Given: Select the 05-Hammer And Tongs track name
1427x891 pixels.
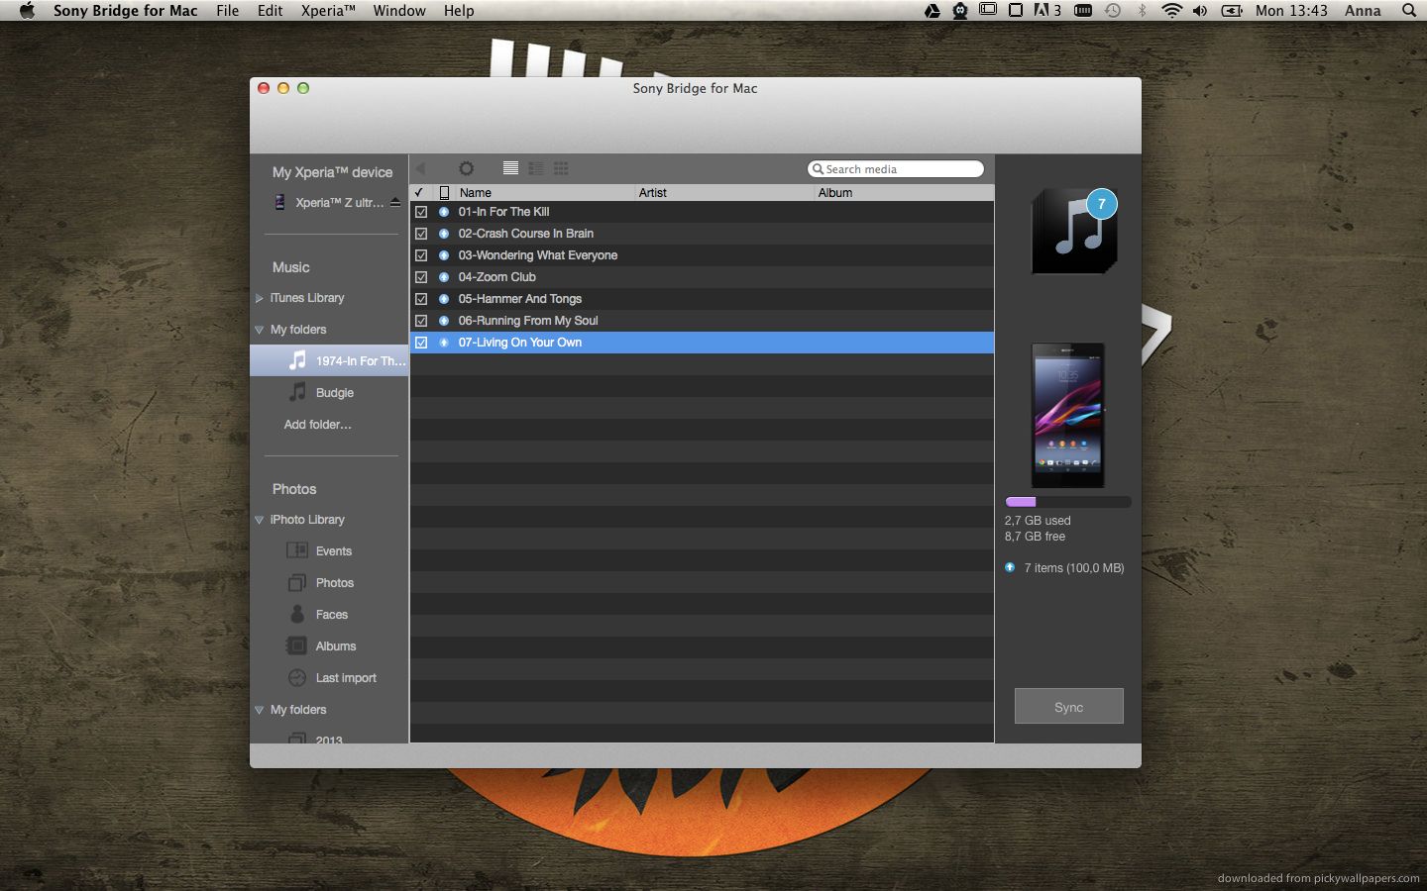Looking at the screenshot, I should [520, 299].
